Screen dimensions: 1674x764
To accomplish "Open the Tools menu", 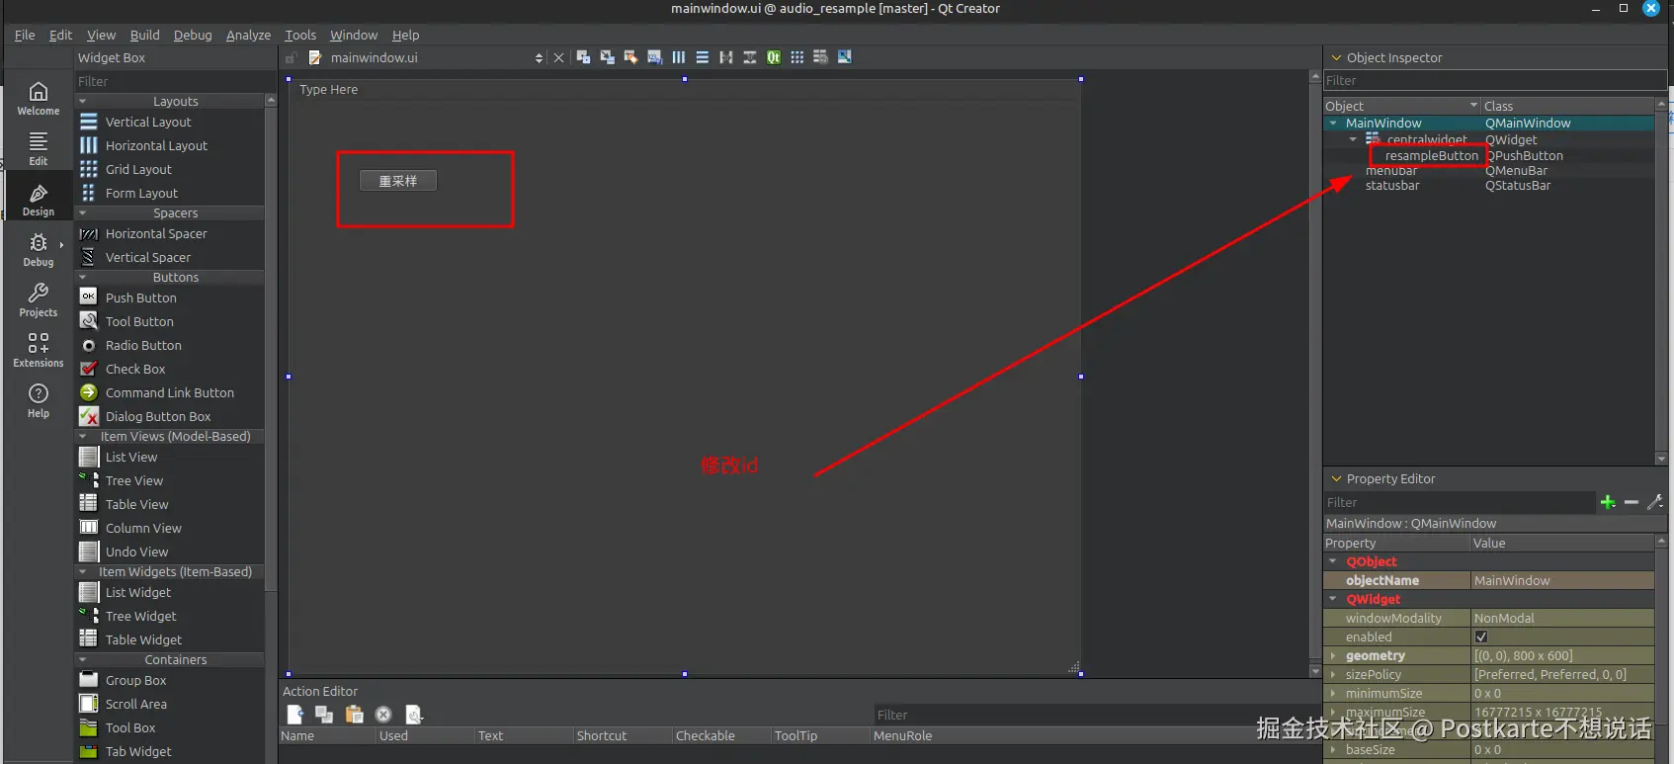I will pyautogui.click(x=300, y=35).
